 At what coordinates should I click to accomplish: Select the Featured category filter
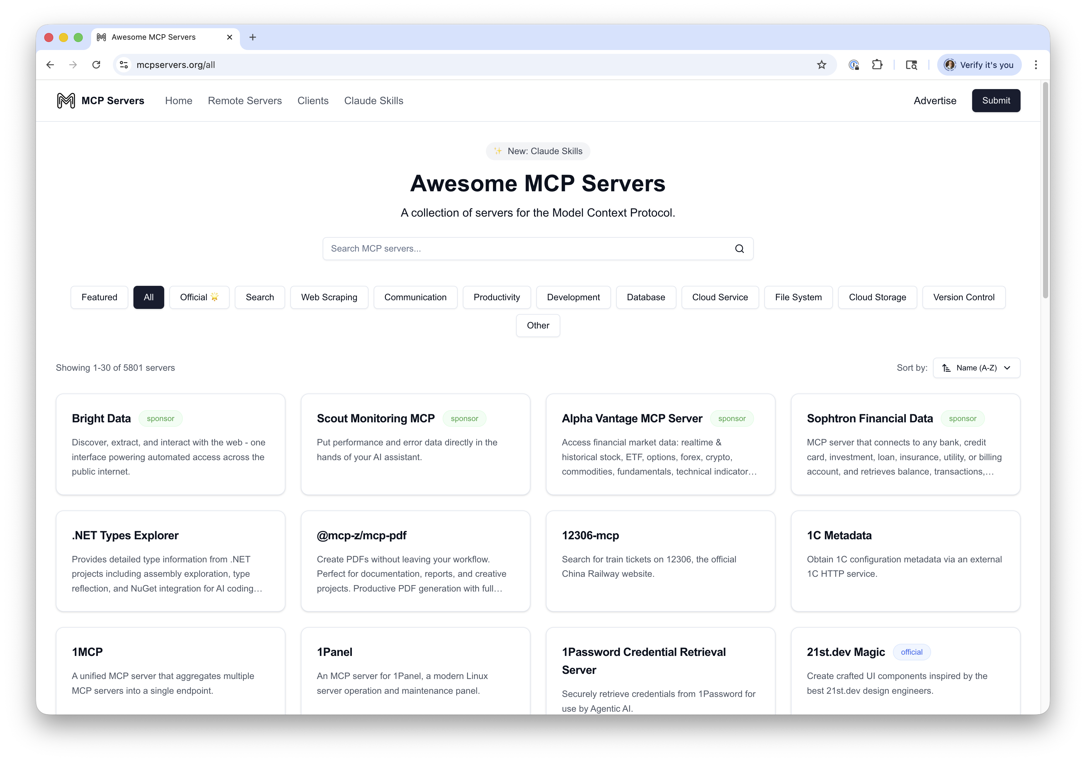click(x=99, y=297)
